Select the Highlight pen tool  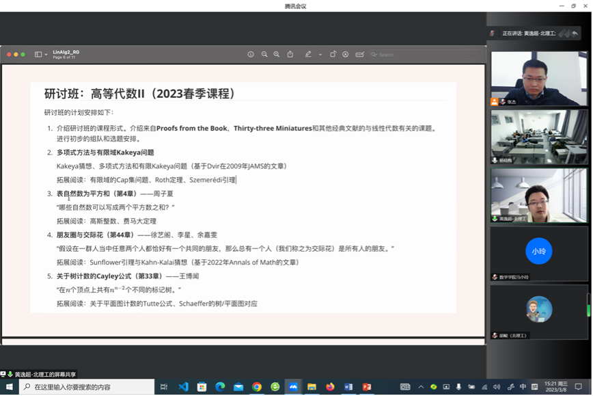tap(308, 55)
